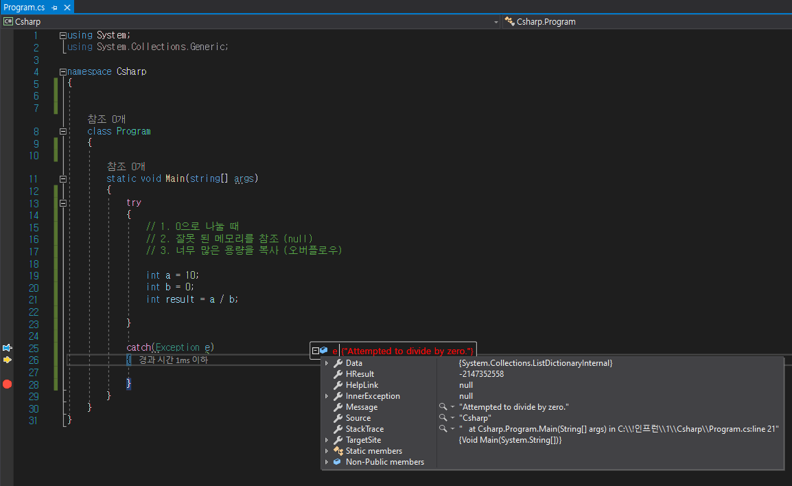Viewport: 792px width, 486px height.
Task: Collapse the class Program block
Action: [62, 131]
